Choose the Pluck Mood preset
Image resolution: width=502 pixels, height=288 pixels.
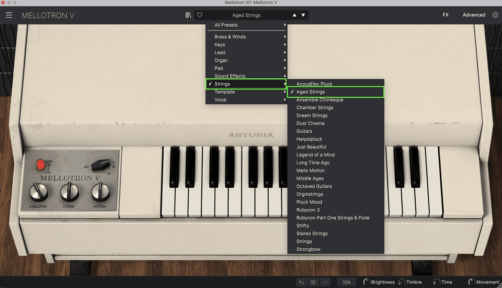[335, 202]
